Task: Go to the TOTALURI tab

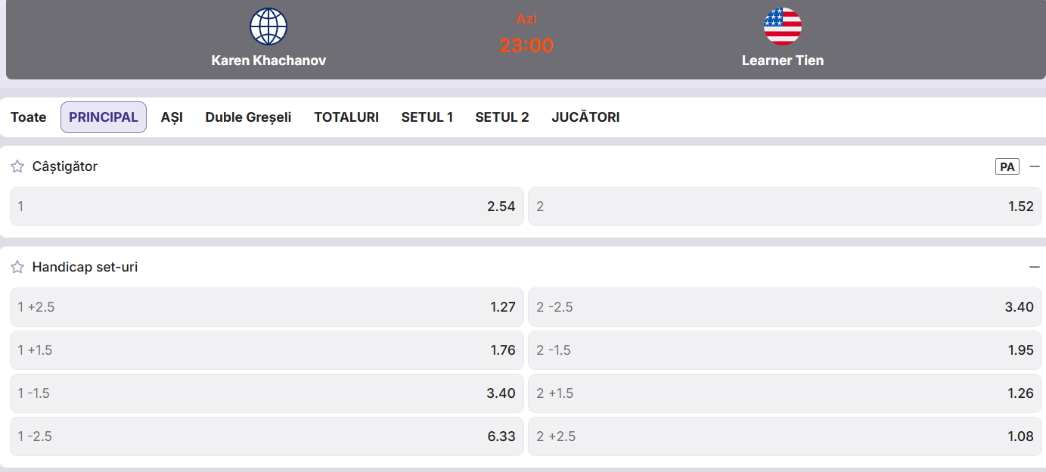Action: coord(346,117)
